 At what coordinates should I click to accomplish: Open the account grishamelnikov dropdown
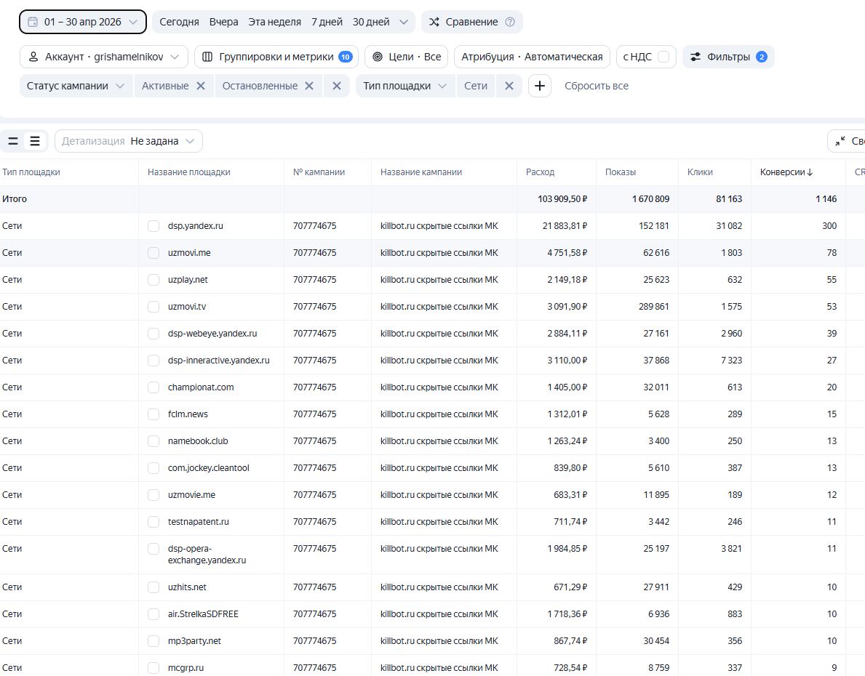coord(104,57)
